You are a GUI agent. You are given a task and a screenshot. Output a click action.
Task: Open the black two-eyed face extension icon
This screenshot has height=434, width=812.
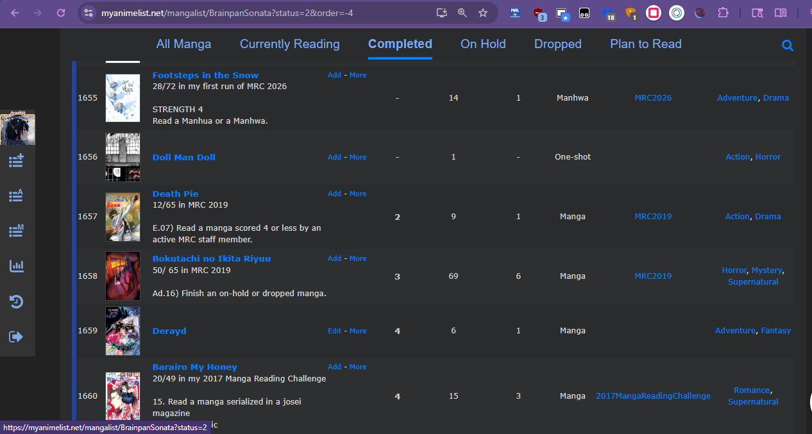[x=584, y=13]
